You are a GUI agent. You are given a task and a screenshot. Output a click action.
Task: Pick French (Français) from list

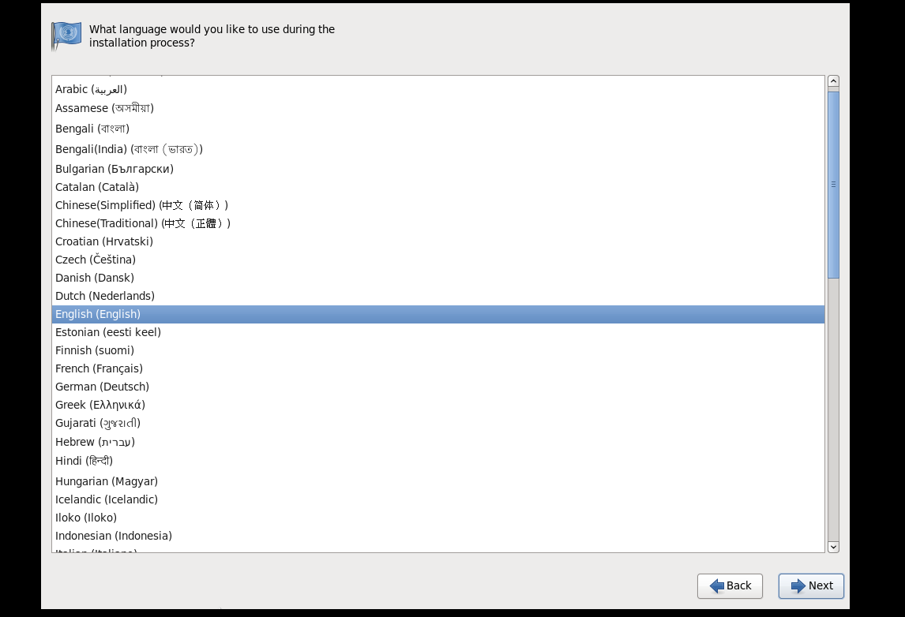point(99,368)
